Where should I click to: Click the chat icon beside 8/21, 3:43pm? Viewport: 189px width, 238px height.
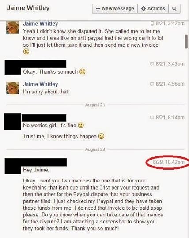(x=152, y=64)
